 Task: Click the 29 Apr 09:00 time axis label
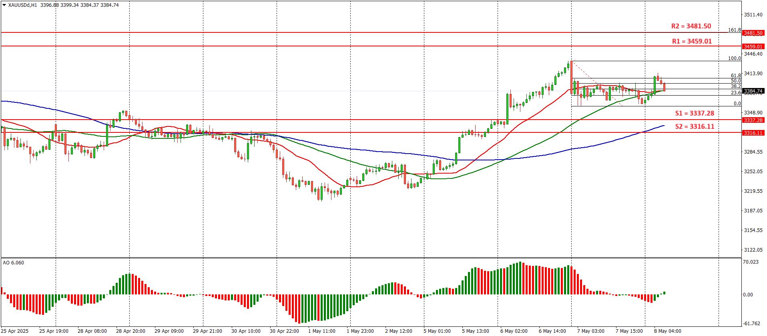click(x=169, y=331)
